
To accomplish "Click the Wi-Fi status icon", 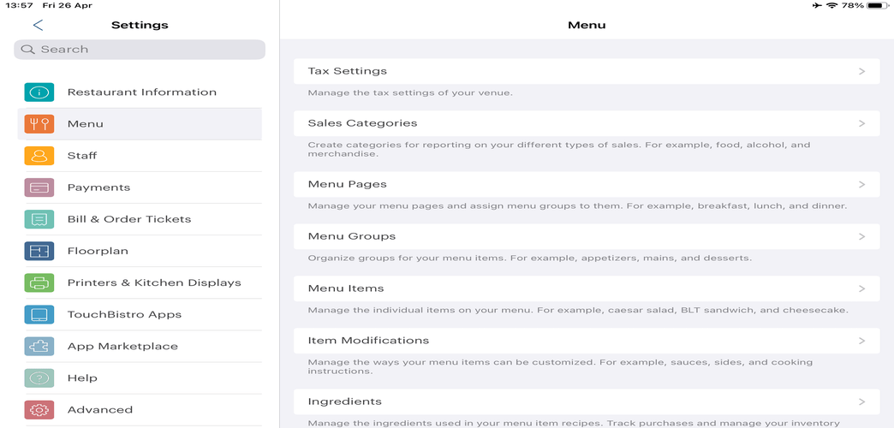I will pos(831,5).
